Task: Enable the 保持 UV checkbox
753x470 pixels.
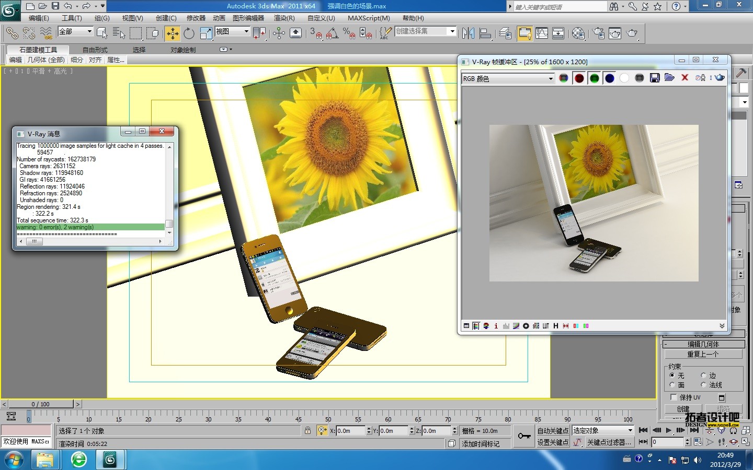Action: click(x=674, y=397)
